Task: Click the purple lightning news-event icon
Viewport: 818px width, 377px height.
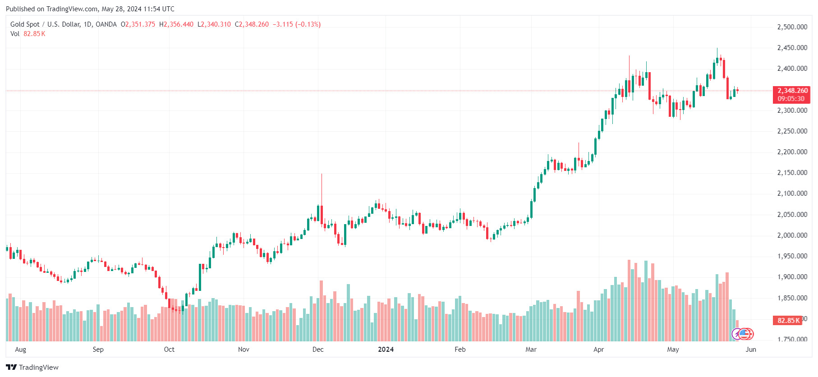Action: [x=737, y=334]
